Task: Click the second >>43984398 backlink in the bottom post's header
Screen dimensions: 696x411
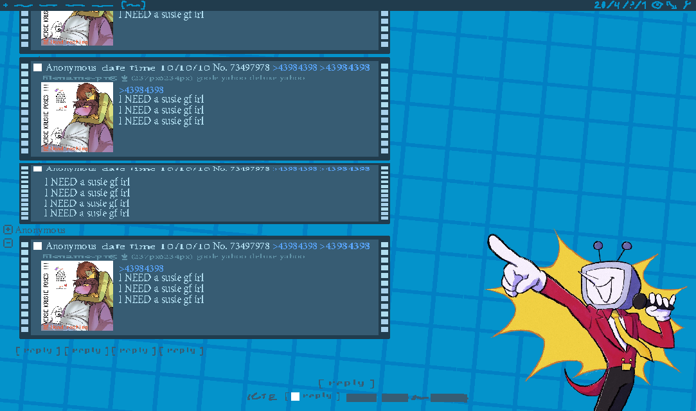Action: point(345,246)
